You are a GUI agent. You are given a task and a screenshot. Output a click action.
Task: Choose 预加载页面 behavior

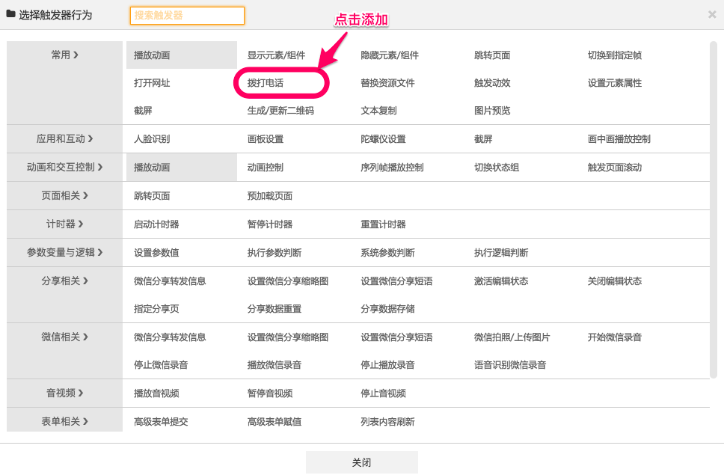[x=270, y=196]
